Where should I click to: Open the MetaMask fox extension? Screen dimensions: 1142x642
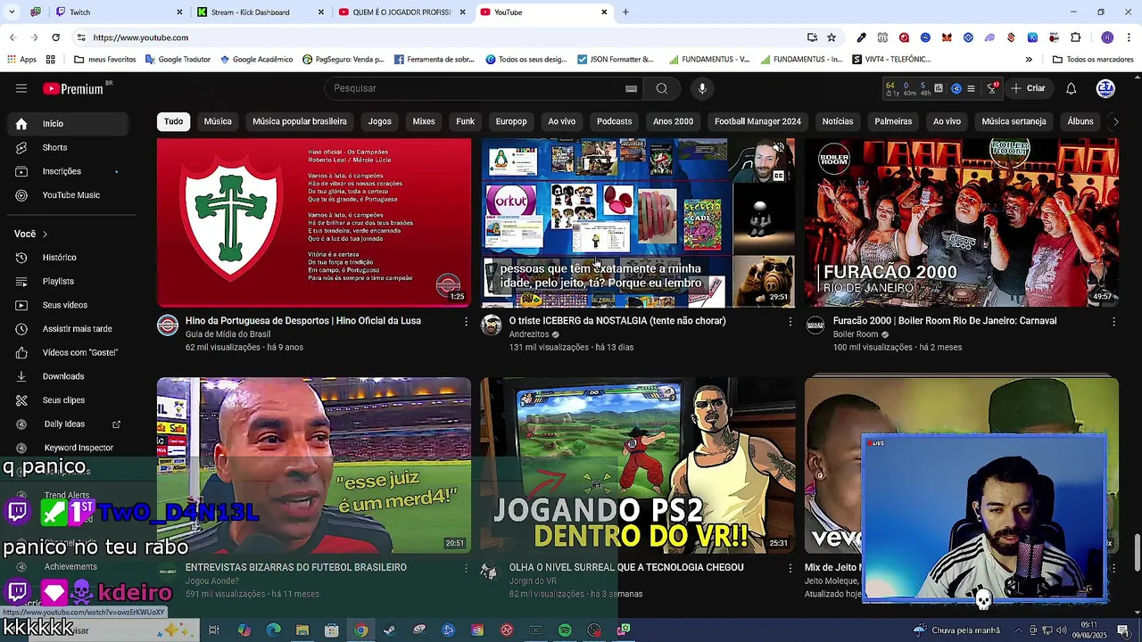(x=947, y=37)
